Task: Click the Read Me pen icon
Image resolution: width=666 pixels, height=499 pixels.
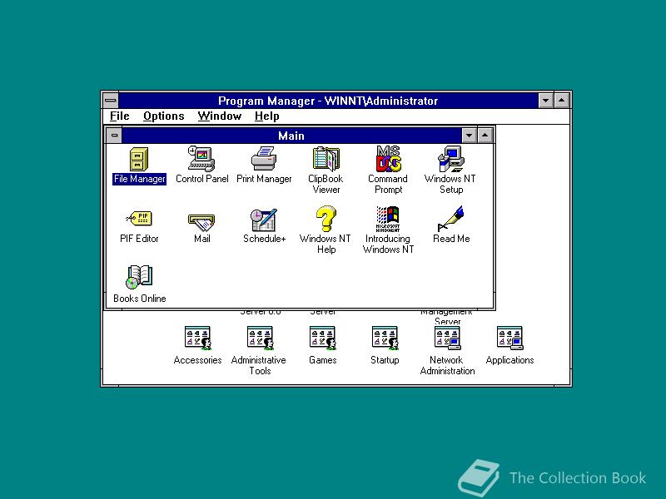Action: point(450,219)
